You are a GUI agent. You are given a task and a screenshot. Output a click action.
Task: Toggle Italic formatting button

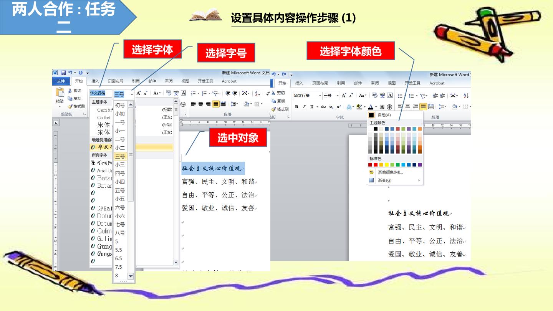[304, 107]
